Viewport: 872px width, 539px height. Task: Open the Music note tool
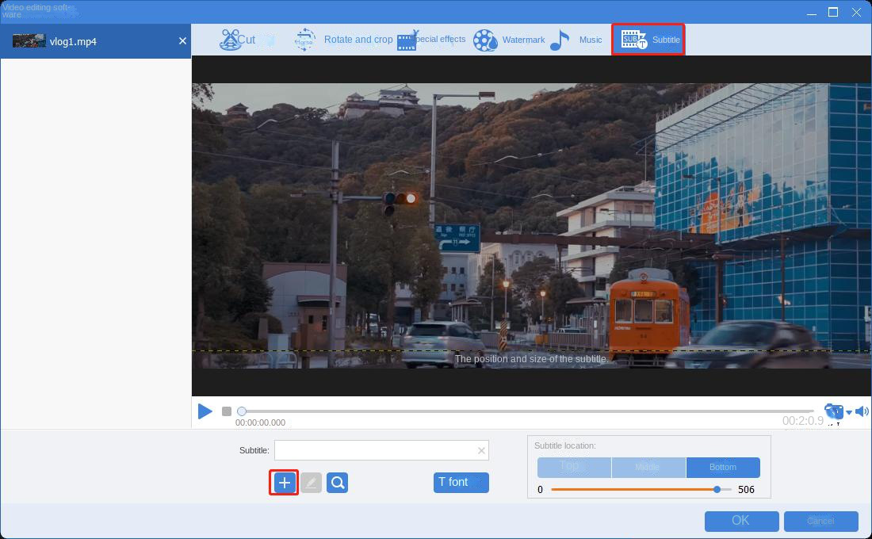click(576, 40)
